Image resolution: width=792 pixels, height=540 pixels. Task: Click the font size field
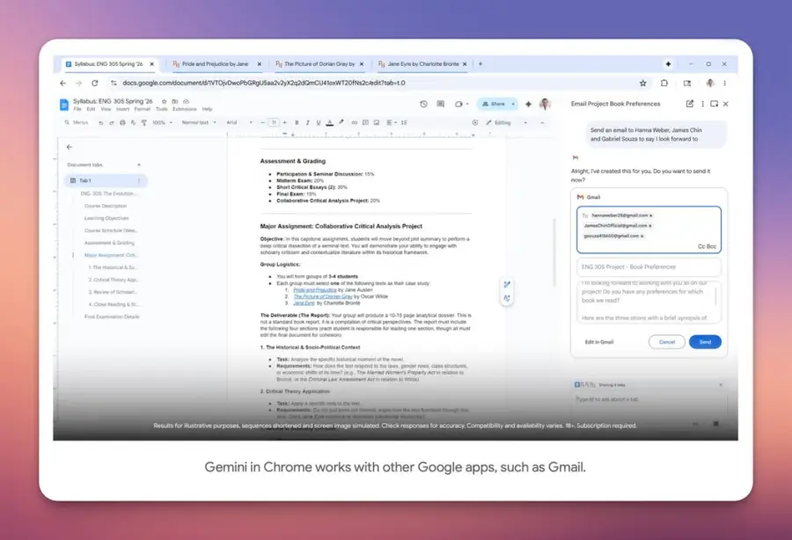pyautogui.click(x=274, y=122)
